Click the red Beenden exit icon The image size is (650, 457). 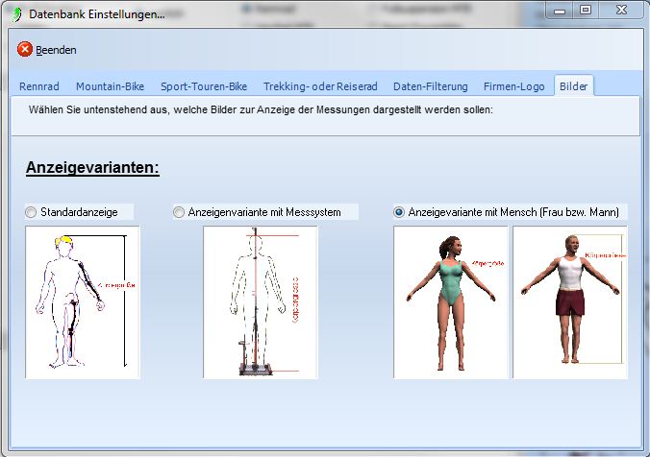tap(25, 49)
